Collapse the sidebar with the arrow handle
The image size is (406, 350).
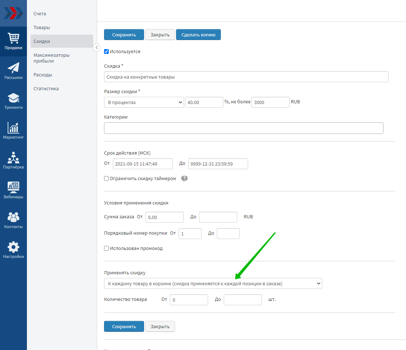(97, 48)
